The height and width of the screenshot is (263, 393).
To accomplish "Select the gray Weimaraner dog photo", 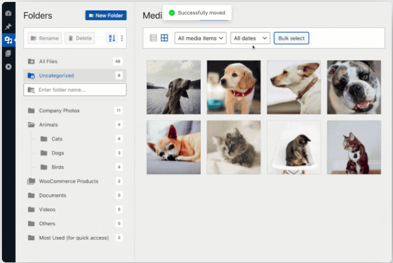I will tap(174, 87).
